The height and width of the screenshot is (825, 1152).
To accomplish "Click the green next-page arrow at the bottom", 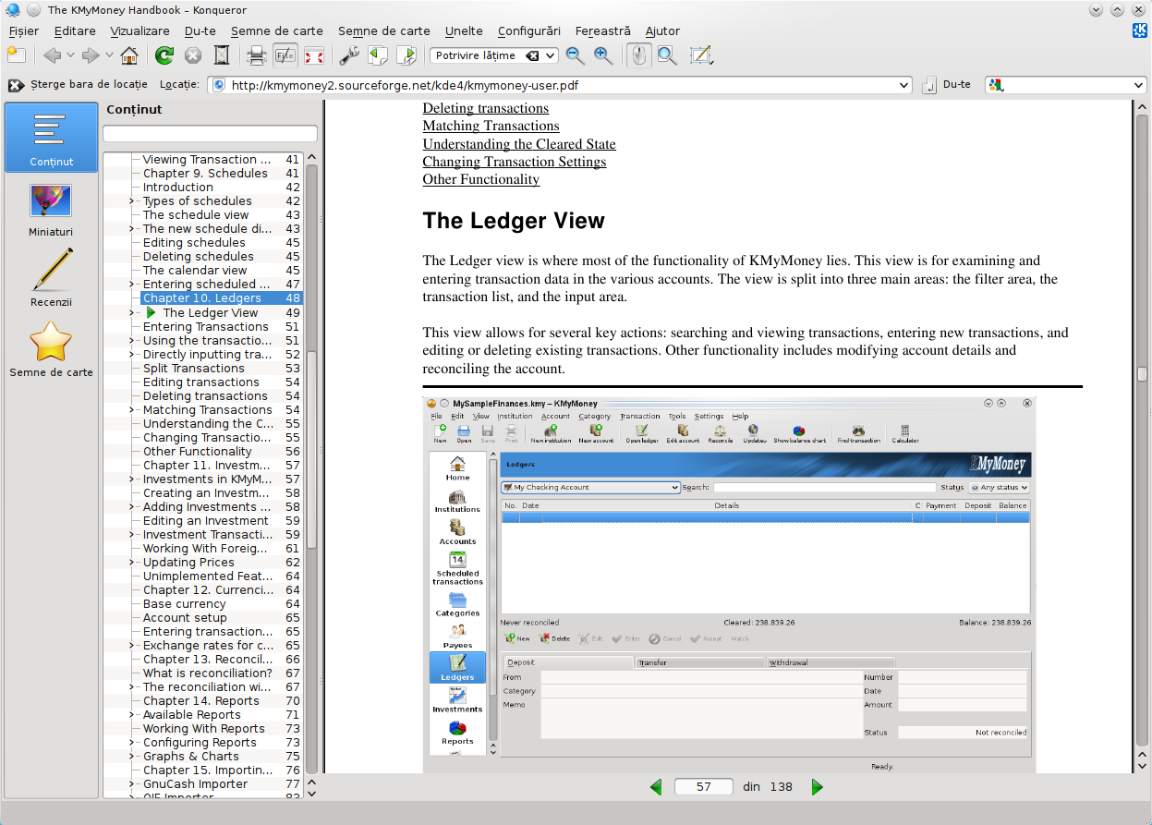I will 817,787.
